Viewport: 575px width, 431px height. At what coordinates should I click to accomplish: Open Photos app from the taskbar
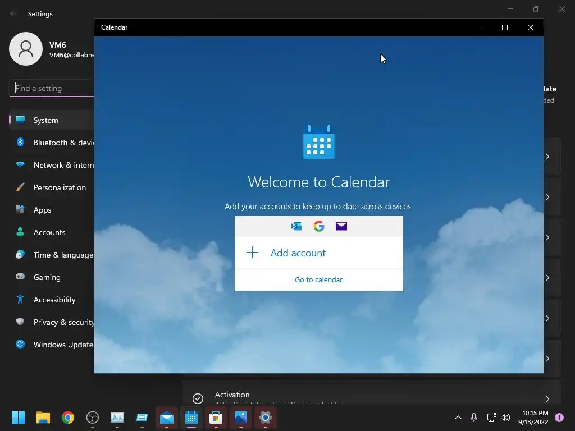pos(240,418)
